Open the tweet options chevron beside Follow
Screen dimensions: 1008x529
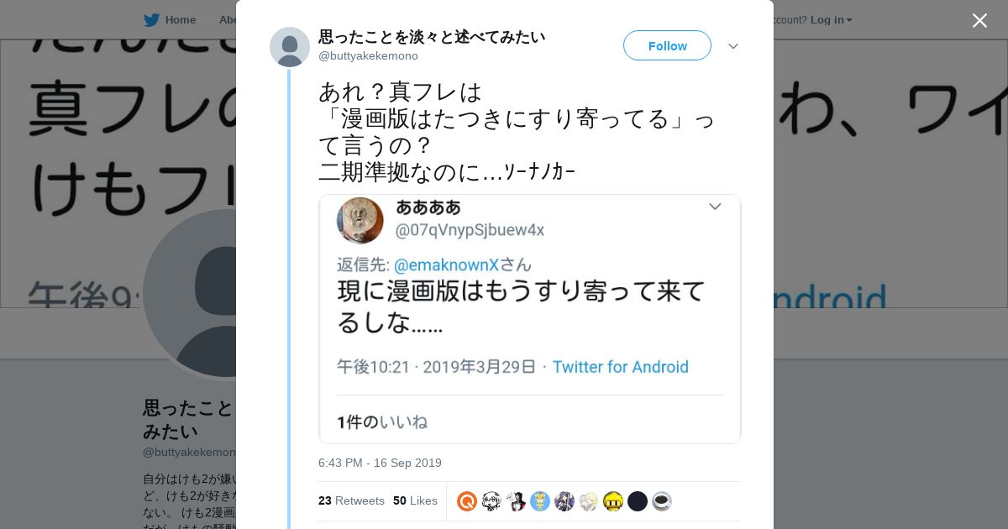tap(733, 46)
